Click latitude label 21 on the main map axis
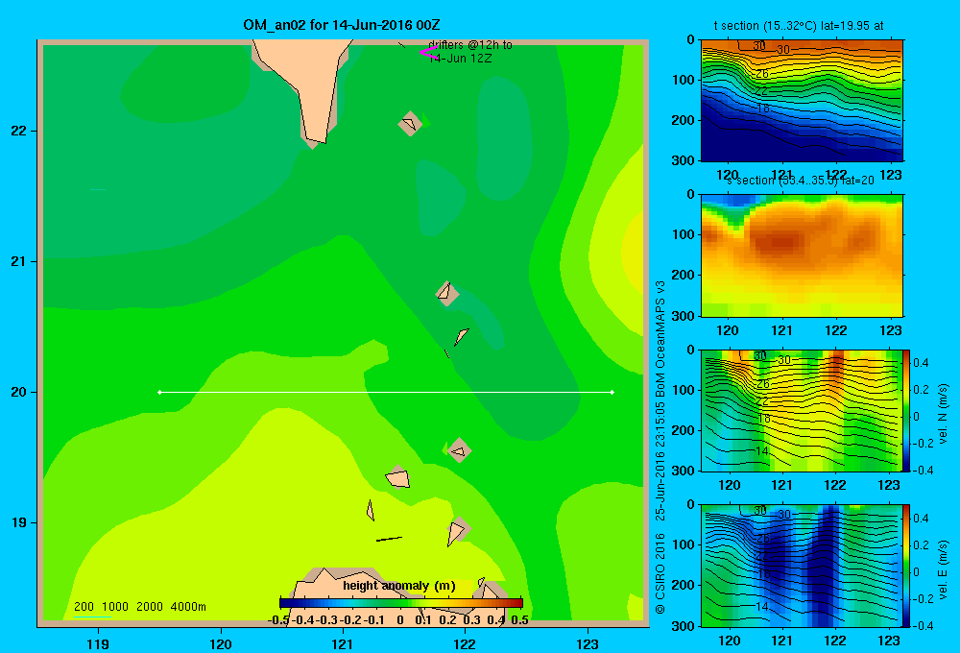The width and height of the screenshot is (960, 653). pos(19,261)
